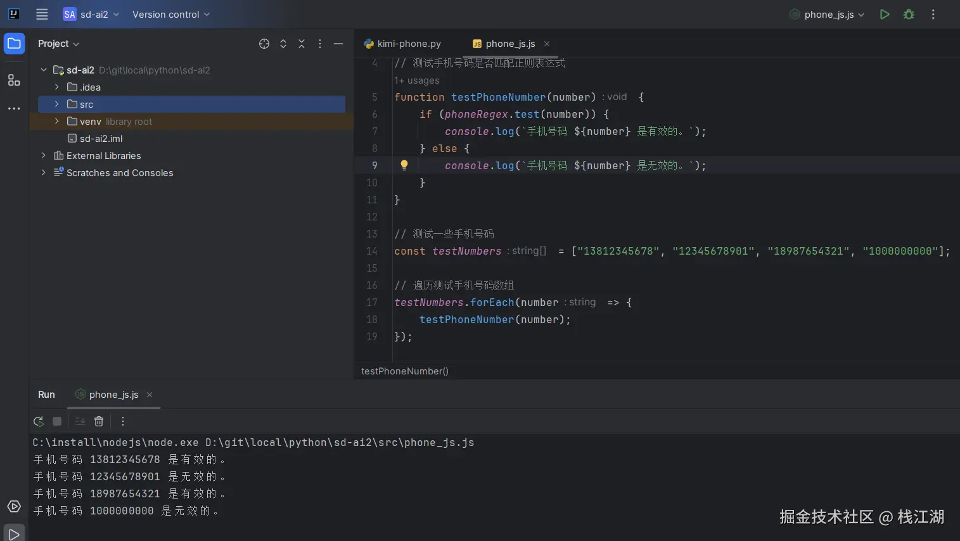Click the testPhoneNumber() breadcrumb

(x=404, y=371)
